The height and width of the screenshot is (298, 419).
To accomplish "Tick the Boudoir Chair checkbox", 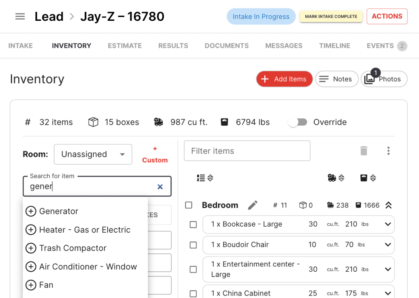I will click(193, 245).
